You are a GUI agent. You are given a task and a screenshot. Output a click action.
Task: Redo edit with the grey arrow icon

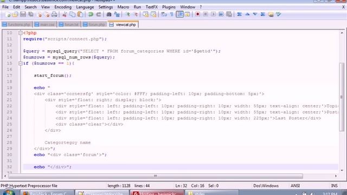tap(99, 15)
